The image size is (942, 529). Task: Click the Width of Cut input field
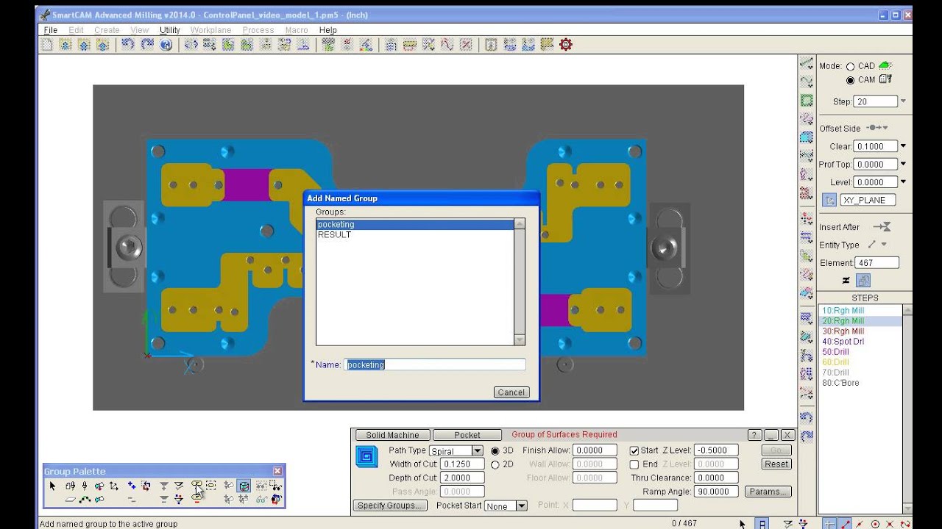point(462,464)
